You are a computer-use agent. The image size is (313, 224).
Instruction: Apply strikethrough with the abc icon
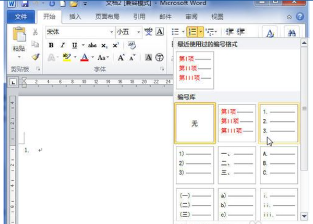pyautogui.click(x=92, y=45)
